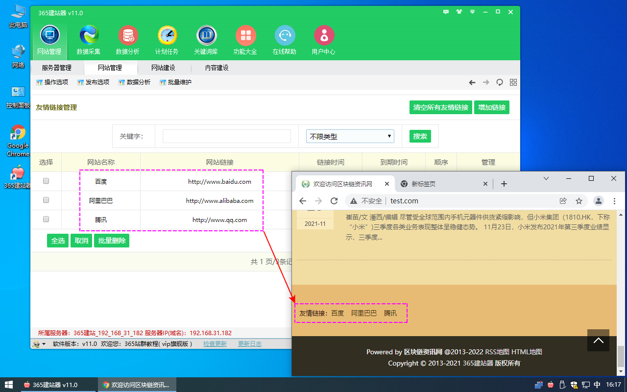
Task: Click Chrome back navigation arrow
Action: coord(303,201)
